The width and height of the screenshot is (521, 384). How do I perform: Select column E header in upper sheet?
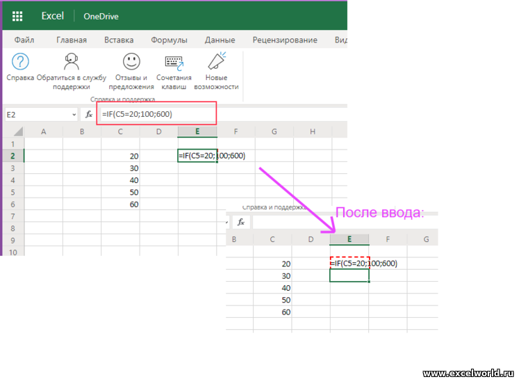197,131
